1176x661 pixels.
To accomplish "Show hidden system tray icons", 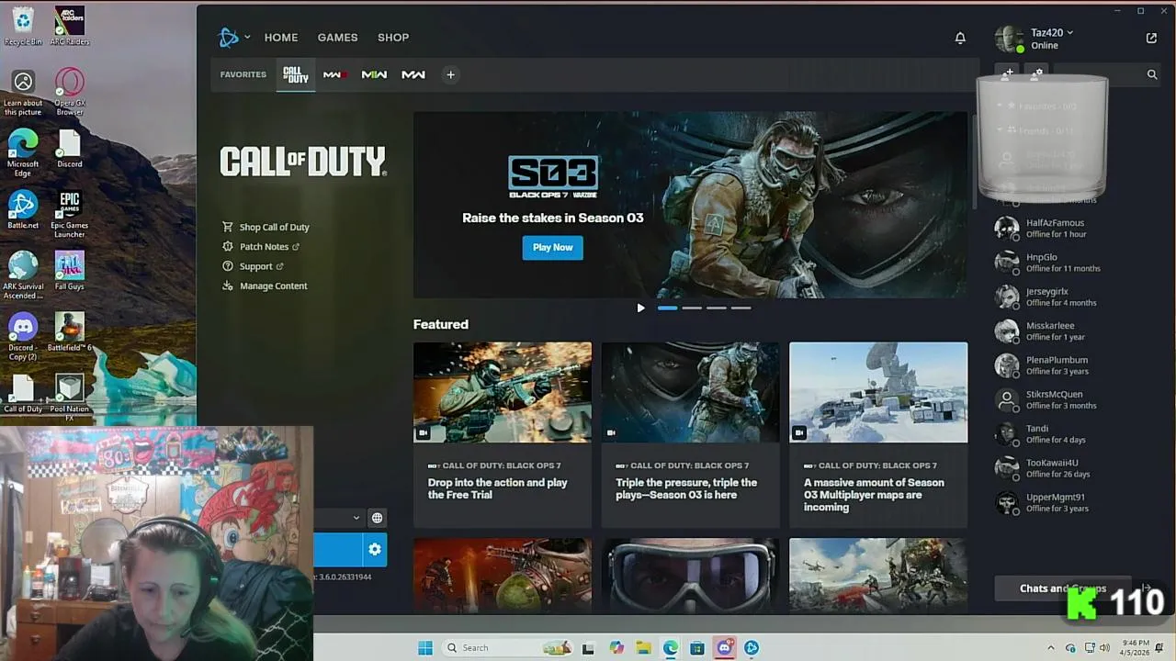I will coord(1051,648).
